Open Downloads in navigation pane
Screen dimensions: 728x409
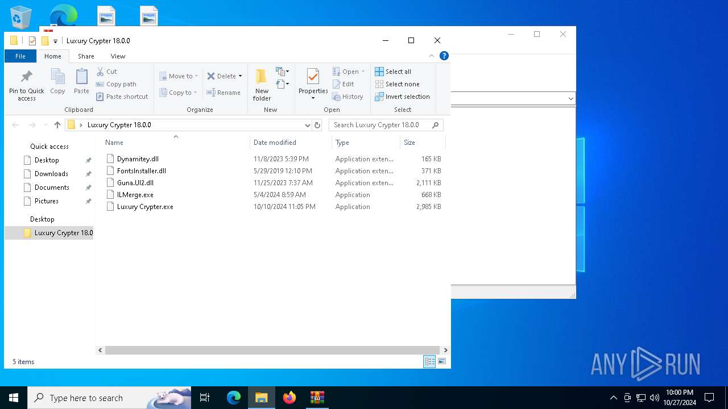tap(51, 174)
